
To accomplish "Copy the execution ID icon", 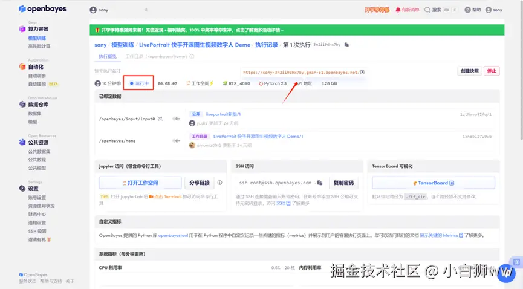I will tap(346, 45).
